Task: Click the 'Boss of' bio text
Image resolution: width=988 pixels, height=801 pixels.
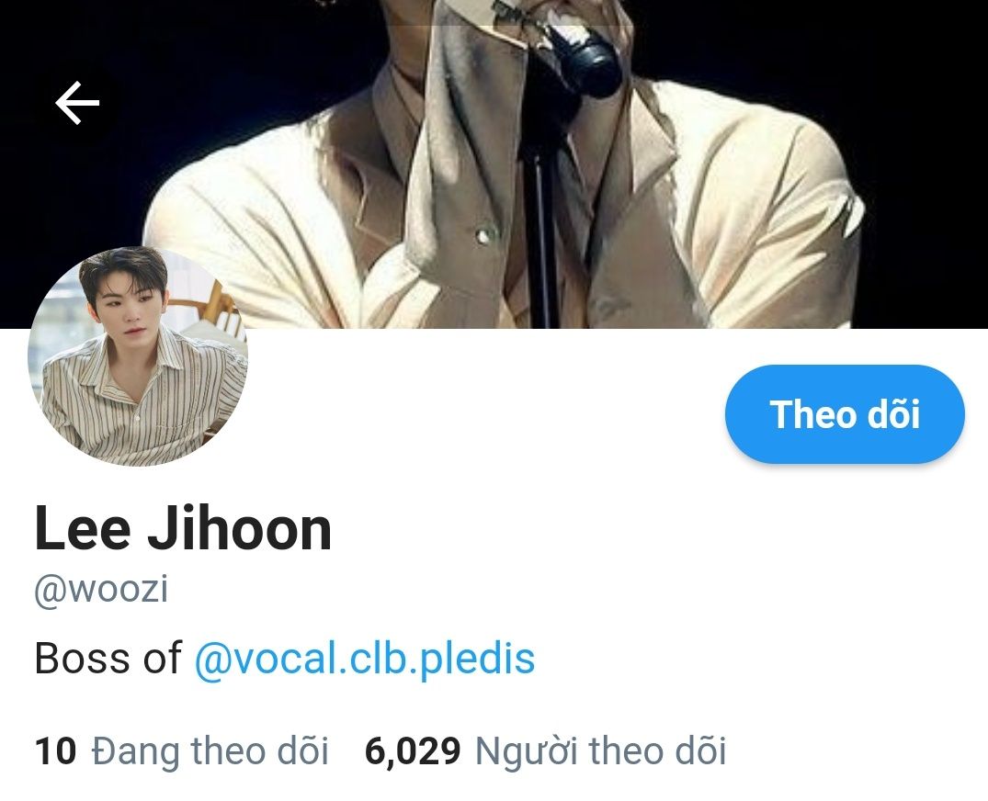Action: pyautogui.click(x=108, y=658)
